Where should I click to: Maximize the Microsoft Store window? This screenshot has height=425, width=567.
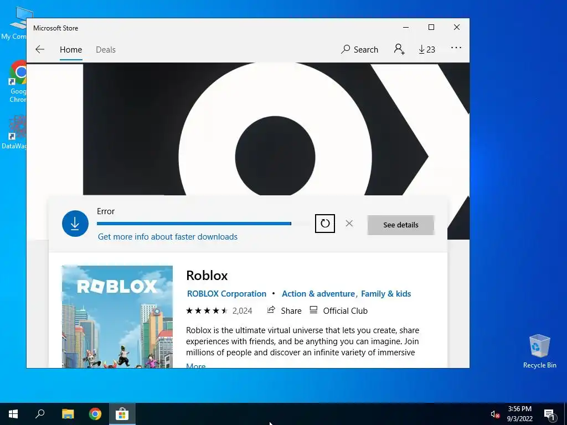coord(431,28)
